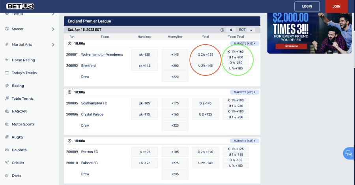Viewport: 355px width, 185px height.
Task: Click the Martial Arts sidebar icon
Action: (7, 45)
